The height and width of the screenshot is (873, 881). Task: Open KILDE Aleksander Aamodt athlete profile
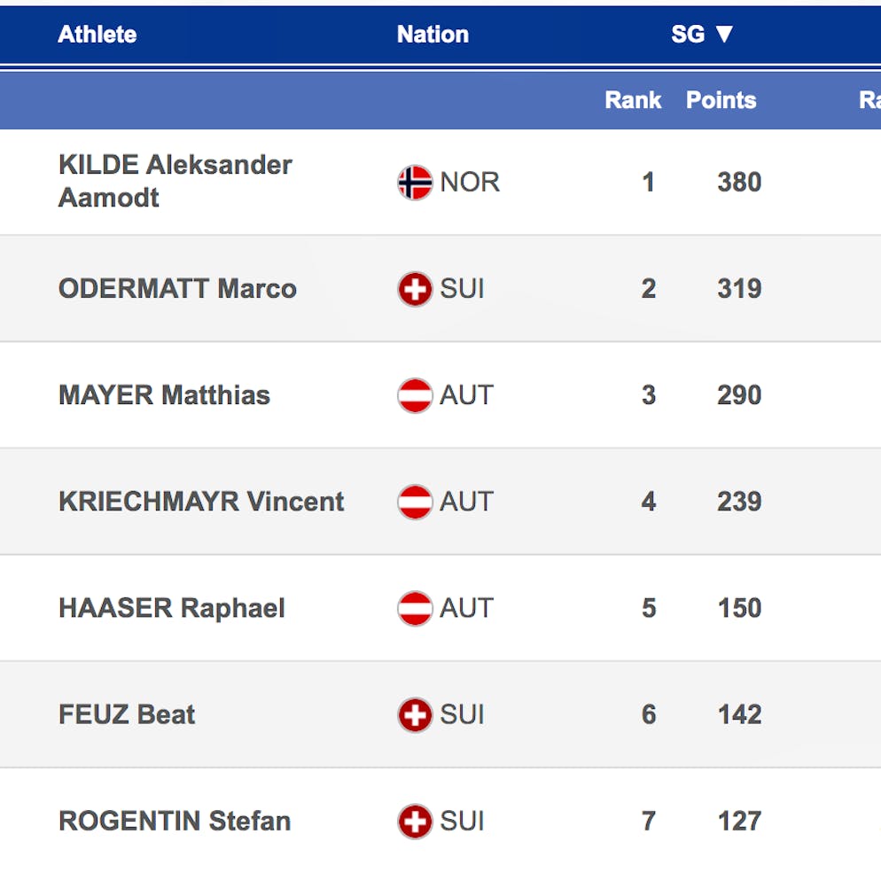click(x=175, y=181)
